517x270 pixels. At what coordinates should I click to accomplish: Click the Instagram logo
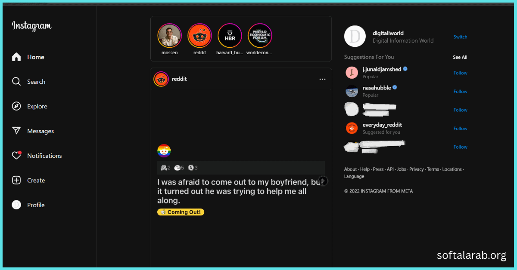click(31, 26)
